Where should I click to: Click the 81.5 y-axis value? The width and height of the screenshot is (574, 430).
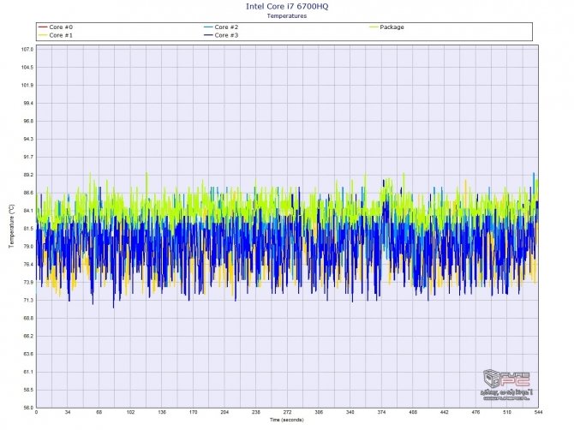click(27, 229)
